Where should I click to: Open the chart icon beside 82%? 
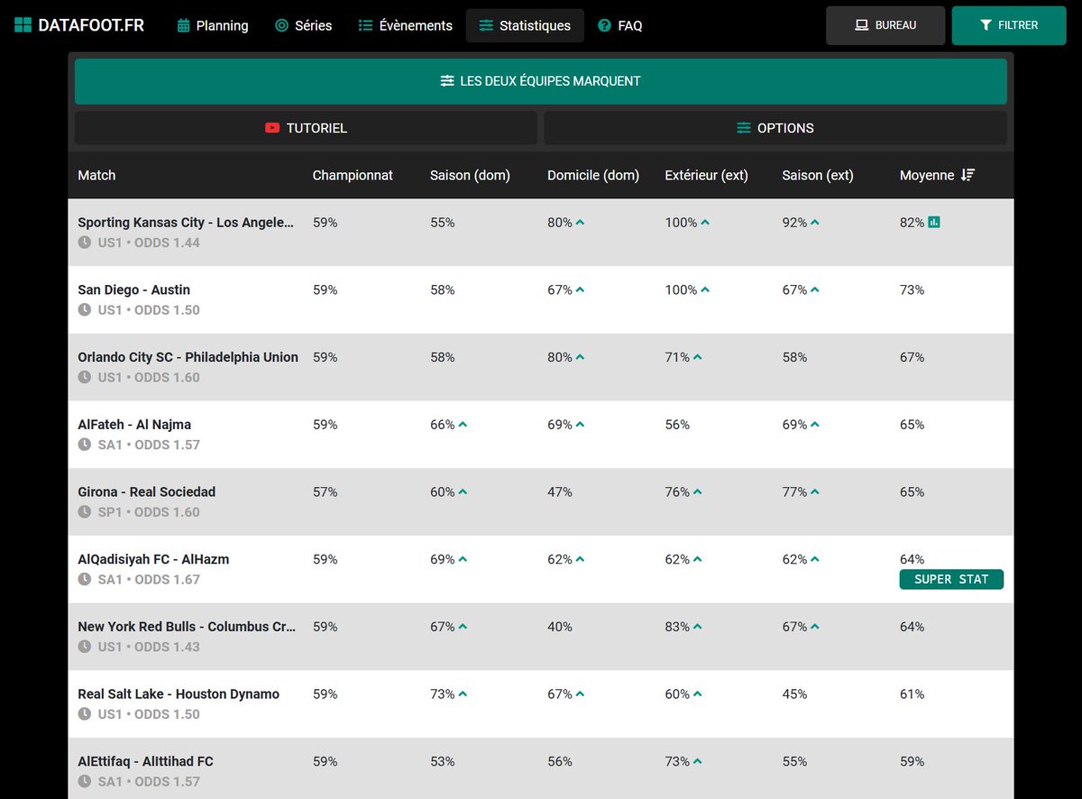click(x=934, y=222)
